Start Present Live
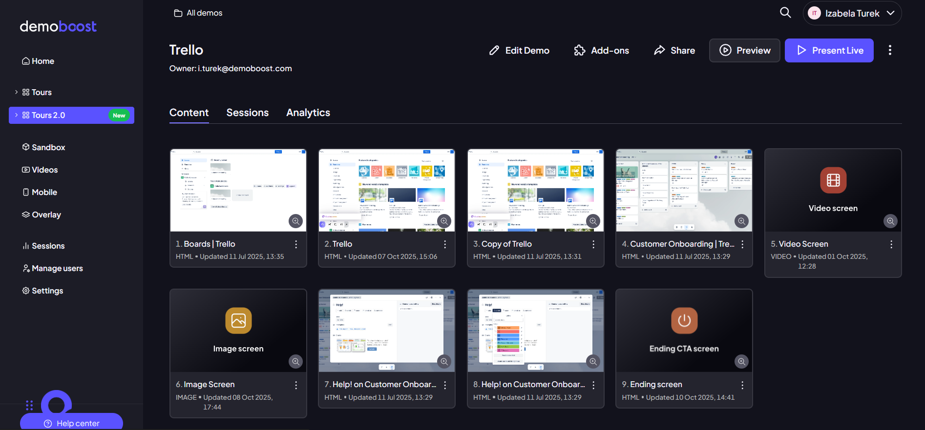 point(829,50)
